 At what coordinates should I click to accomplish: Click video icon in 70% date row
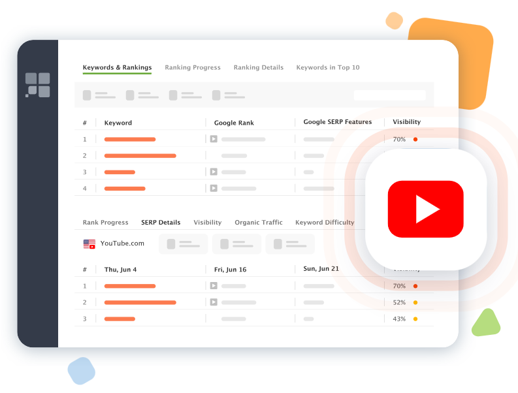(214, 286)
